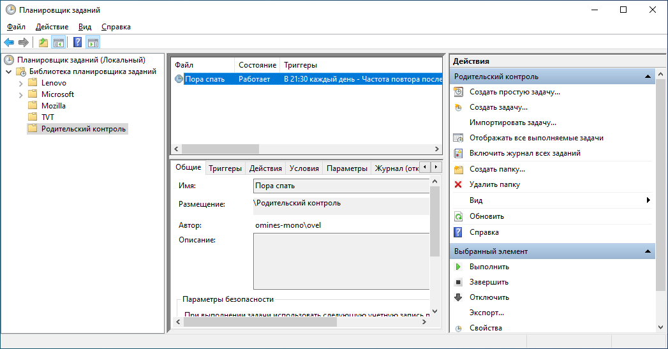Click the clock icon beside the Пора спать task
Viewport: 668px width, 349px height.
click(179, 79)
